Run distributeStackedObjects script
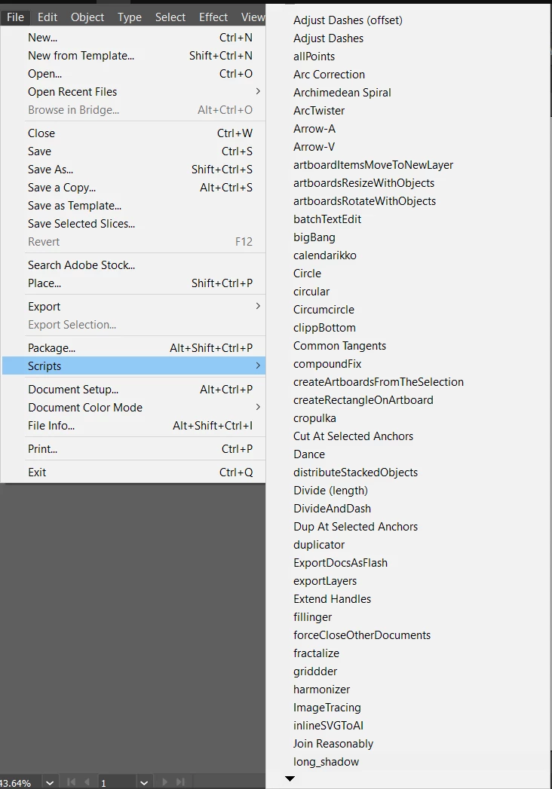Viewport: 552px width, 789px height. click(x=356, y=472)
